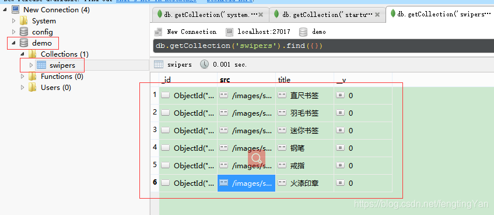The width and height of the screenshot is (494, 215).
Task: Click leaf icon on system tab
Action: (x=160, y=14)
